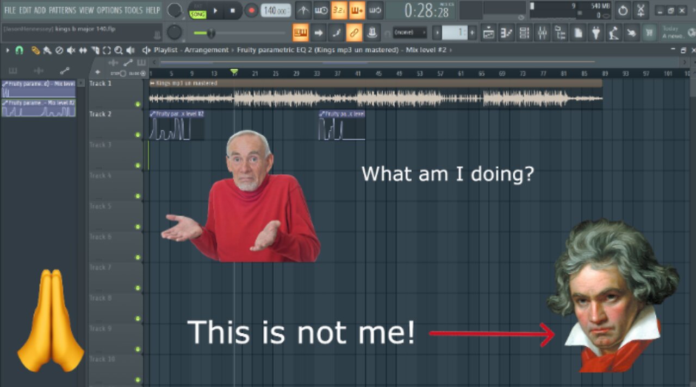
Task: Click the song position slider
Action: click(239, 33)
